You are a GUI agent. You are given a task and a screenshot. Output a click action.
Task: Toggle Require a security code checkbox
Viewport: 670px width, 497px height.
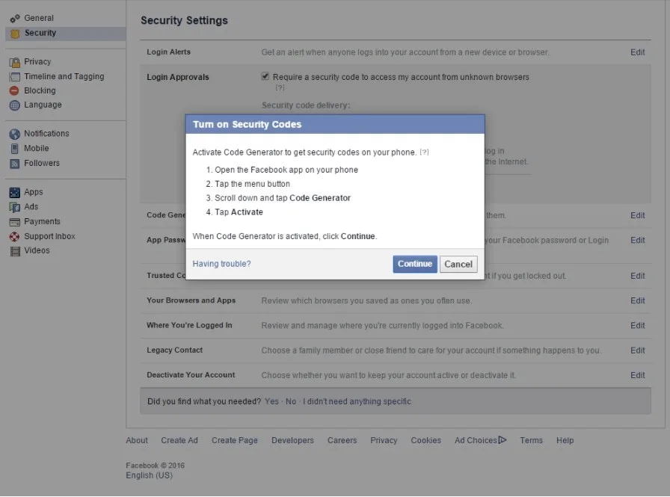pyautogui.click(x=265, y=76)
